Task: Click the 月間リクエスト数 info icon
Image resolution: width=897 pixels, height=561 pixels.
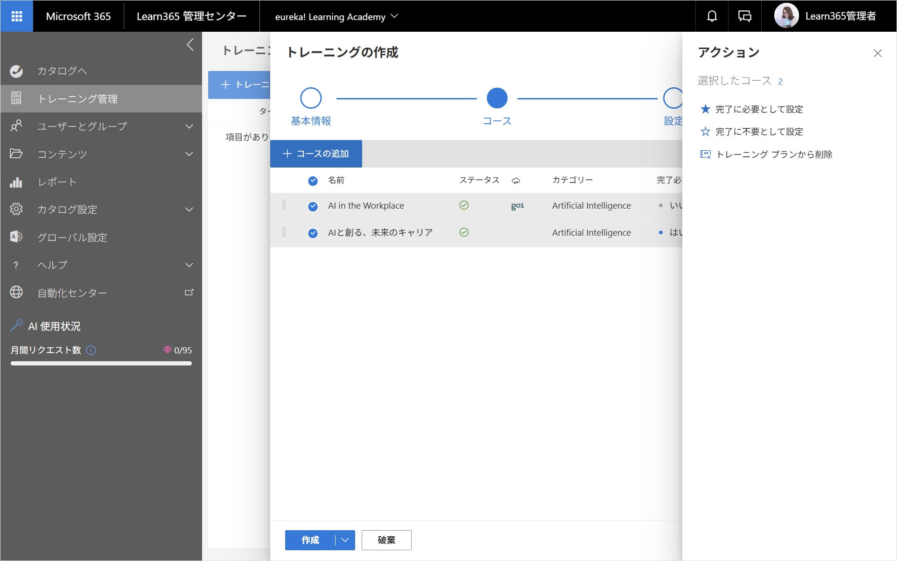Action: pyautogui.click(x=91, y=350)
